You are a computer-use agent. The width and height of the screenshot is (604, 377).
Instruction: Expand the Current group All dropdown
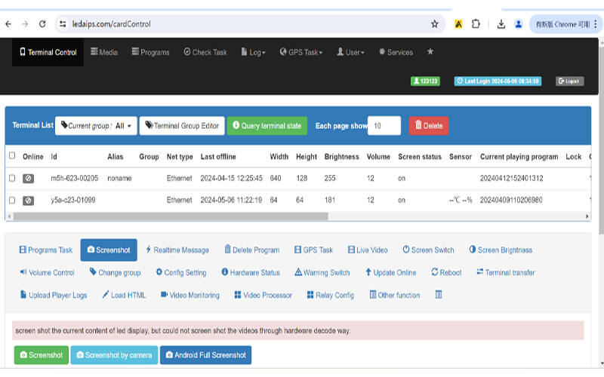tap(96, 126)
